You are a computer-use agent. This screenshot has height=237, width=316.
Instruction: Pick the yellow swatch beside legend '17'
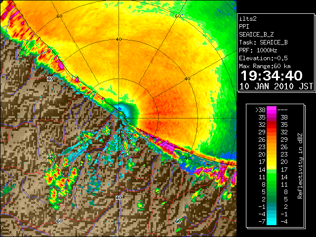click(272, 162)
